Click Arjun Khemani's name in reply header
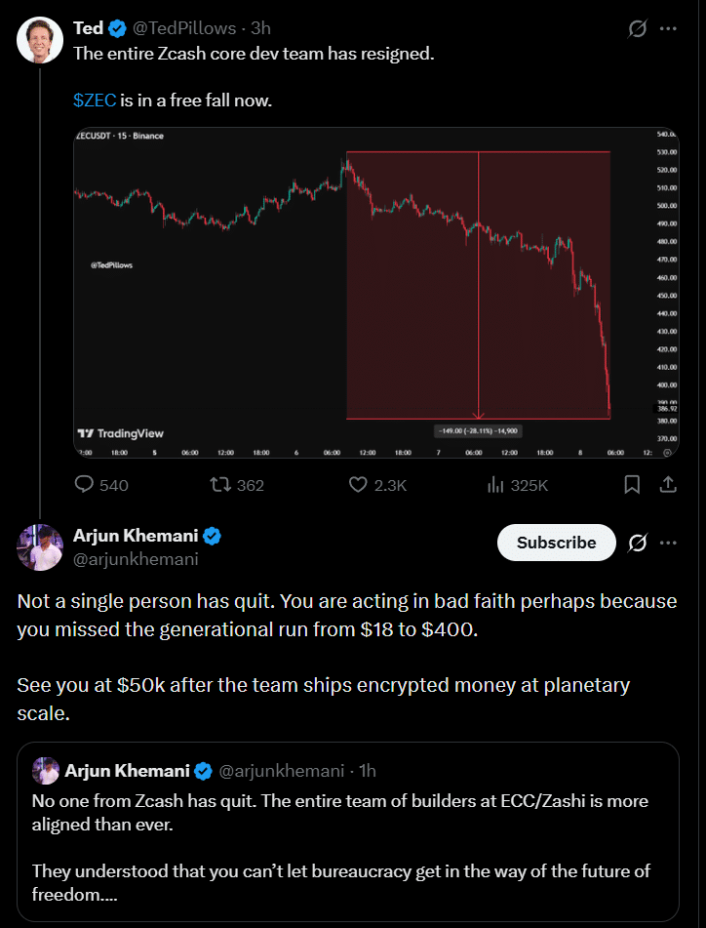 pos(137,536)
